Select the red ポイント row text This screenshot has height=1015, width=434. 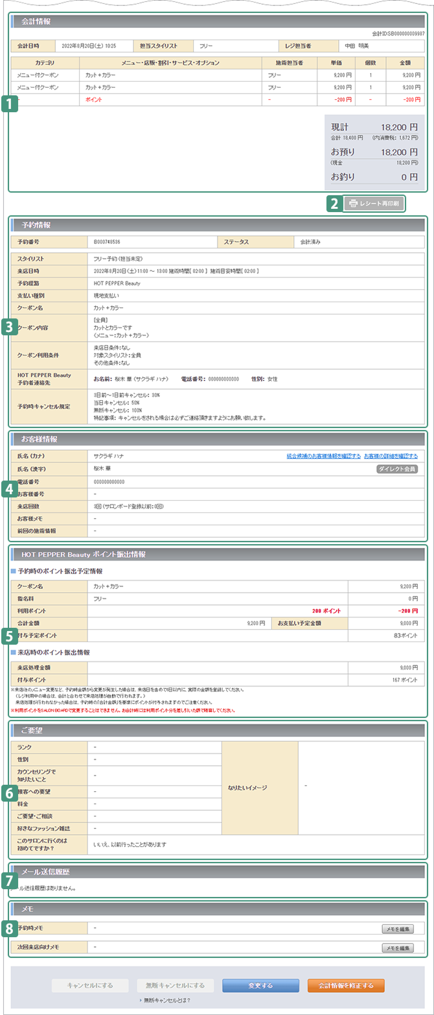(x=94, y=100)
